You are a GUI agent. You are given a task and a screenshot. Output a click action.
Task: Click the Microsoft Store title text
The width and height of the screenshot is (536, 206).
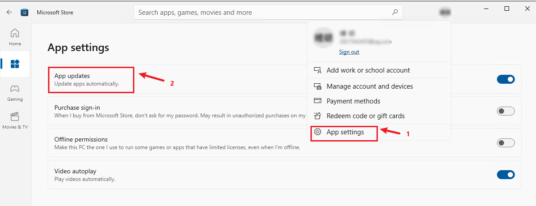[55, 12]
